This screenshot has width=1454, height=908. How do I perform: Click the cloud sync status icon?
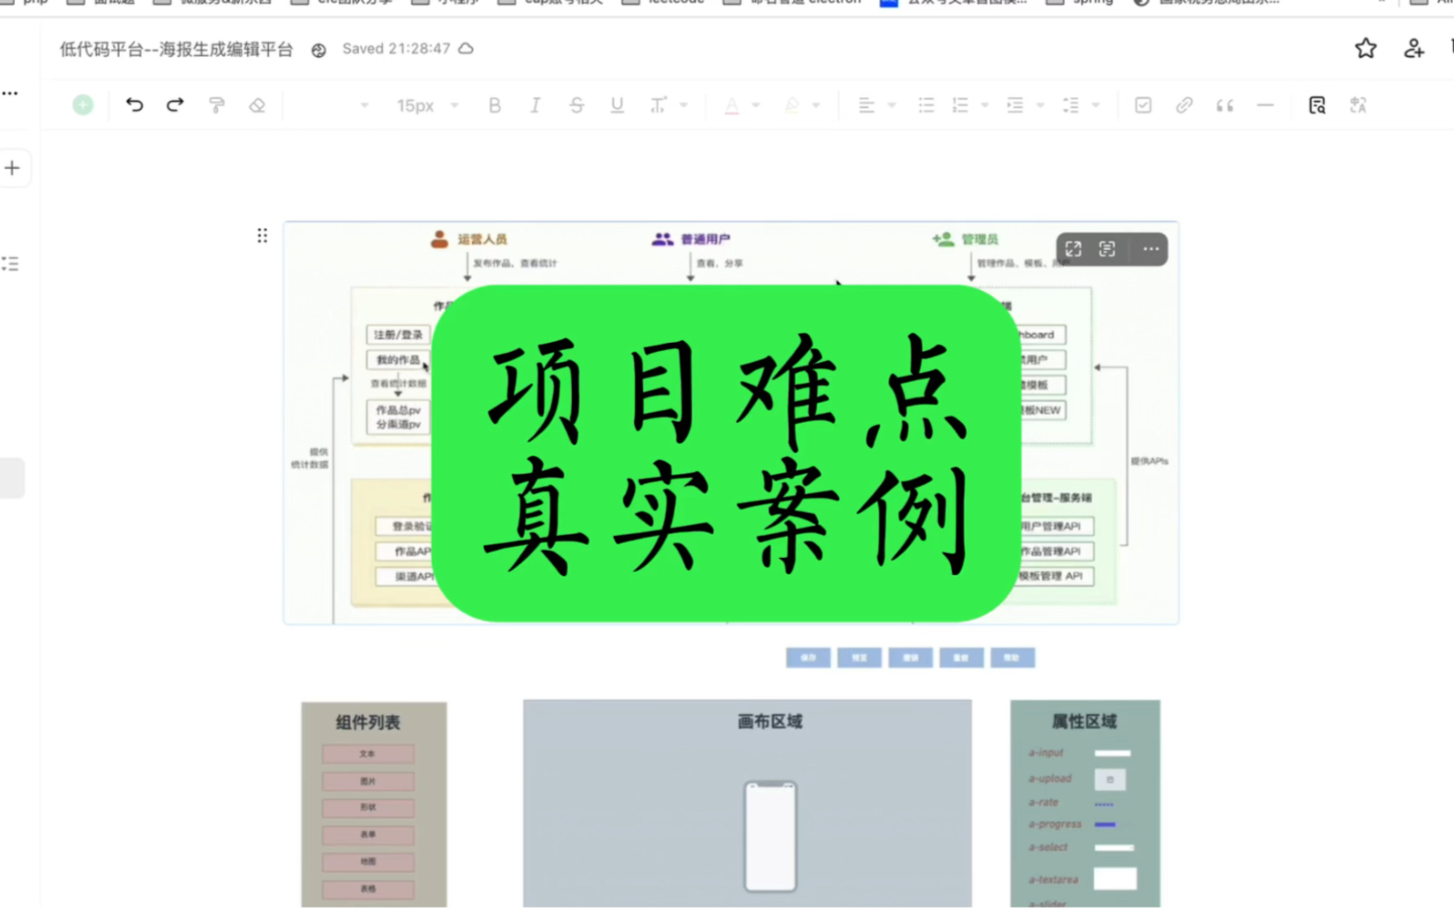(x=466, y=48)
